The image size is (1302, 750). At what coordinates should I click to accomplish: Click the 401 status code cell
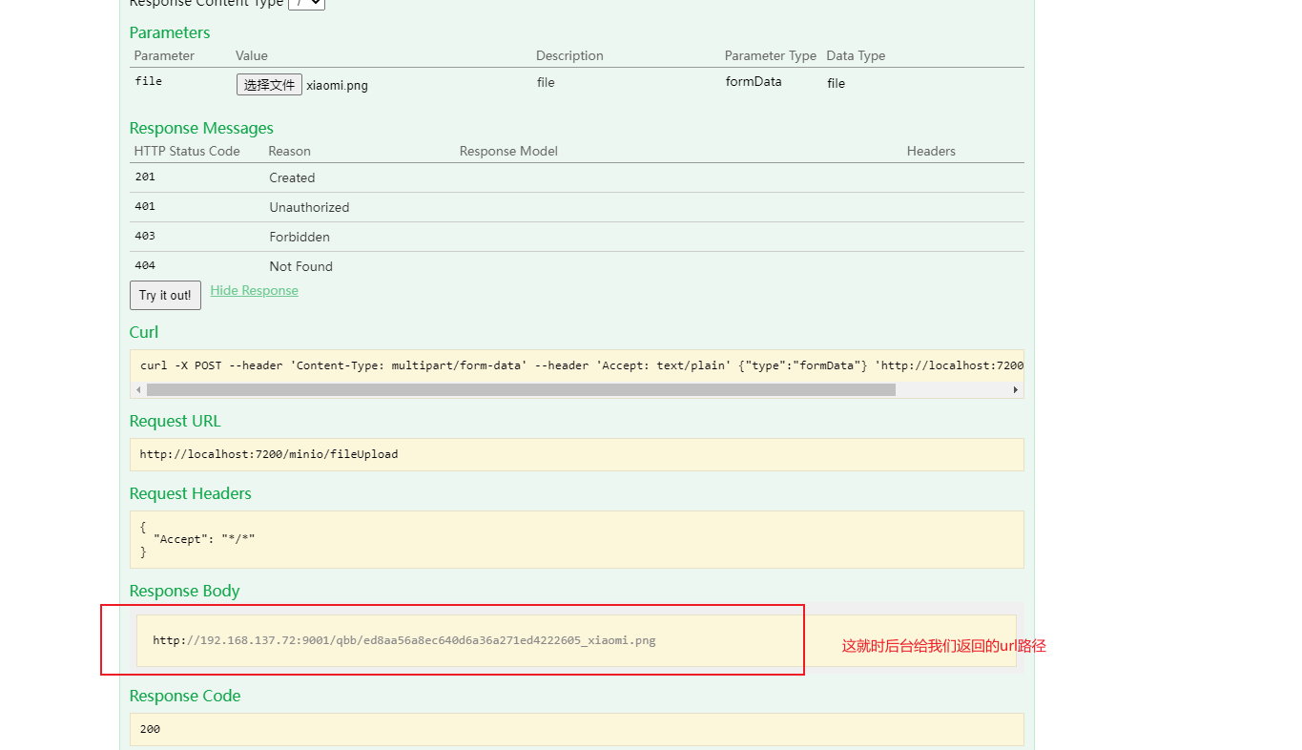coord(145,206)
